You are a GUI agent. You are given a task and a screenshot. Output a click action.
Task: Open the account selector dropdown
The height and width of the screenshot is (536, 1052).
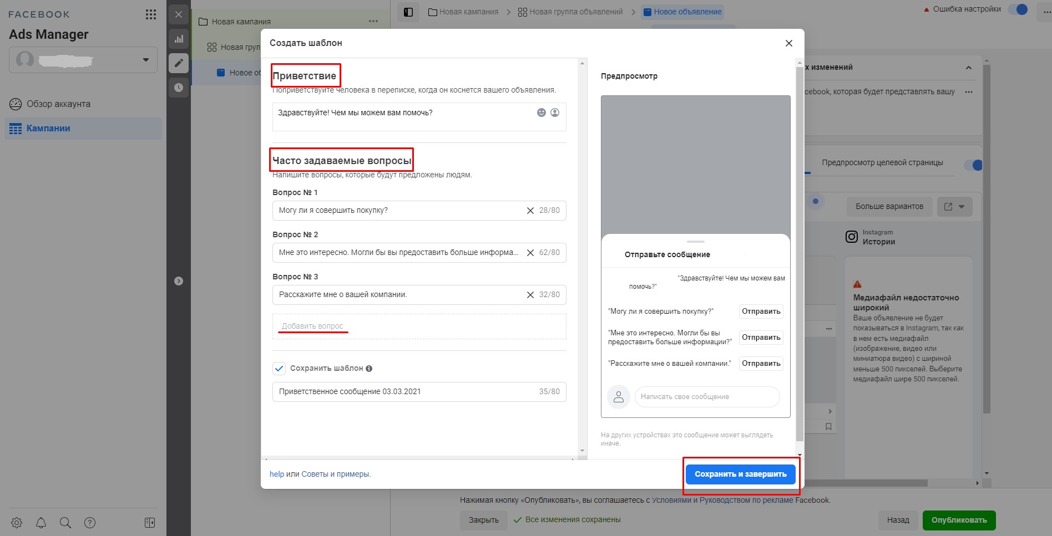click(83, 60)
